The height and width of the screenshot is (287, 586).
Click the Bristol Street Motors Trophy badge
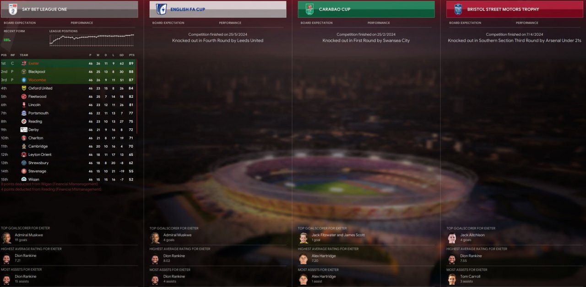(458, 9)
